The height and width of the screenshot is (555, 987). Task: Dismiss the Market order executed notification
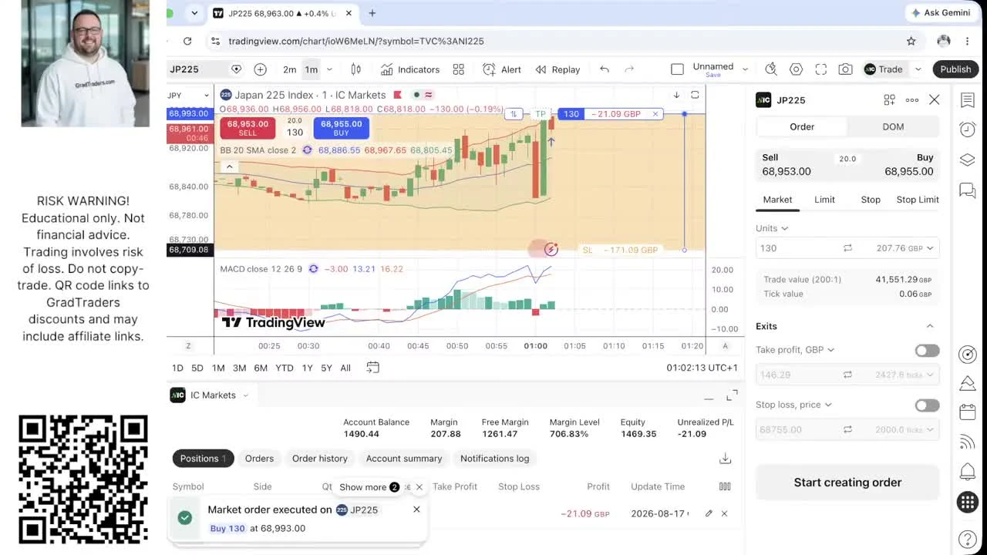click(x=416, y=510)
